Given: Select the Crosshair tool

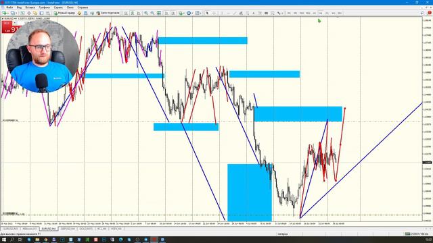Looking at the screenshot, I should [214, 13].
